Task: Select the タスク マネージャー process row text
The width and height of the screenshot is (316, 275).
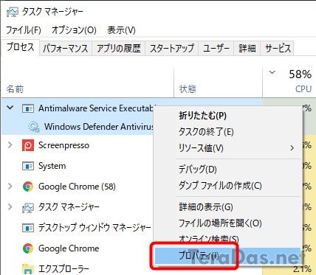Action: (69, 207)
